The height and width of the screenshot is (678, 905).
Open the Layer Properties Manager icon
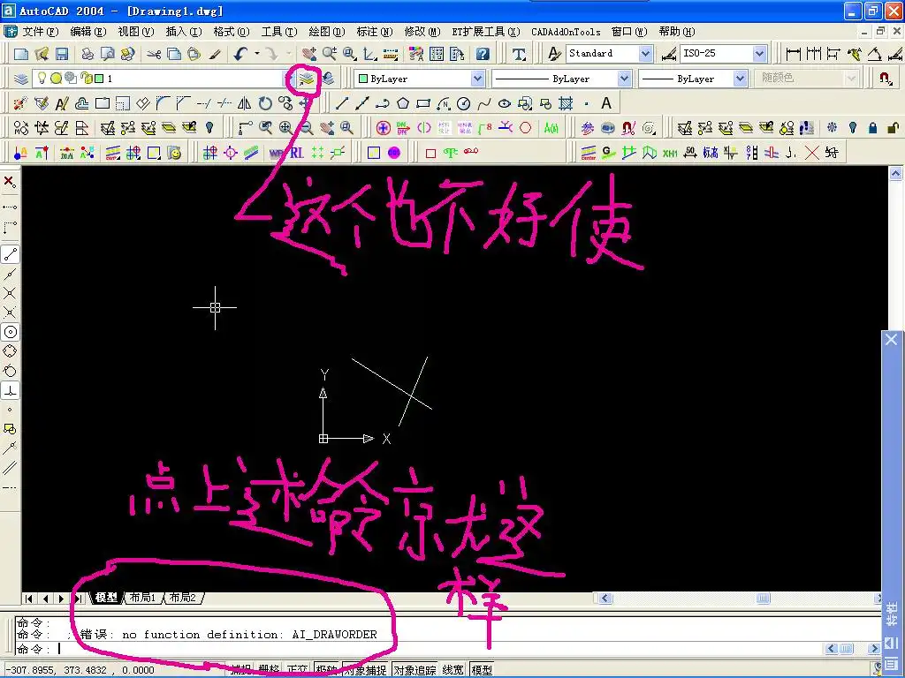(21, 79)
